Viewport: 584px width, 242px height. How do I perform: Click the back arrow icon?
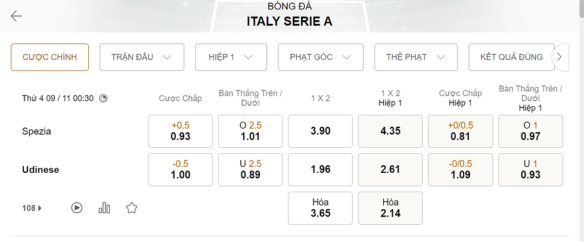[17, 16]
